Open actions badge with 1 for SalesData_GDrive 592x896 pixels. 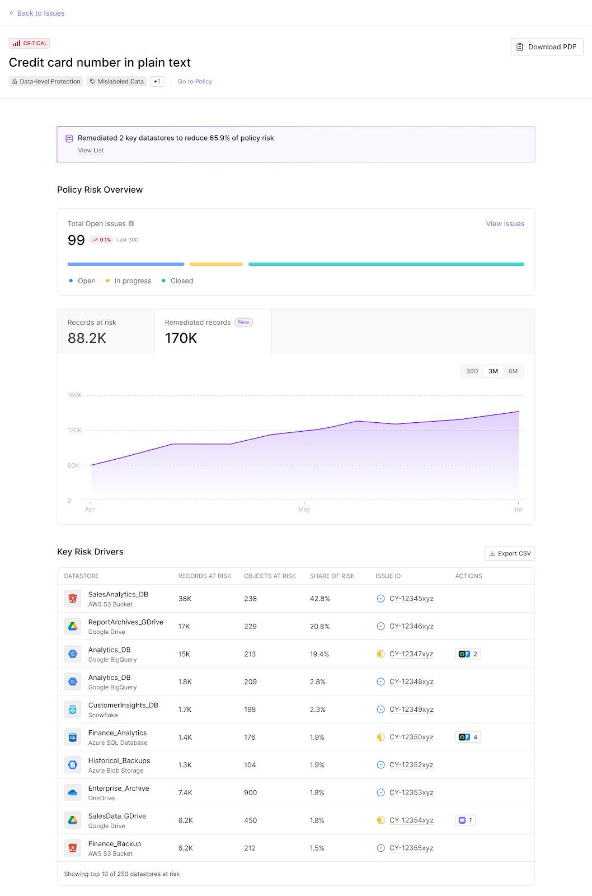point(466,820)
